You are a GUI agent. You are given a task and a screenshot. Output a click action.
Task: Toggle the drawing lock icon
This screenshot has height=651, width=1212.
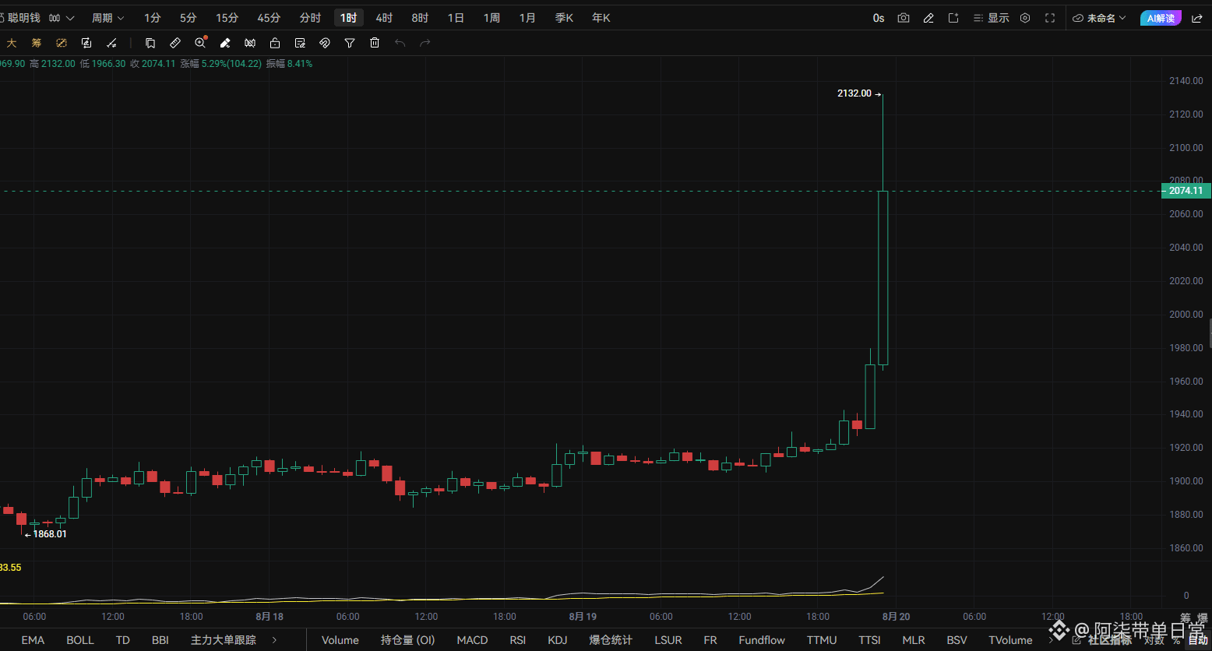click(x=275, y=43)
